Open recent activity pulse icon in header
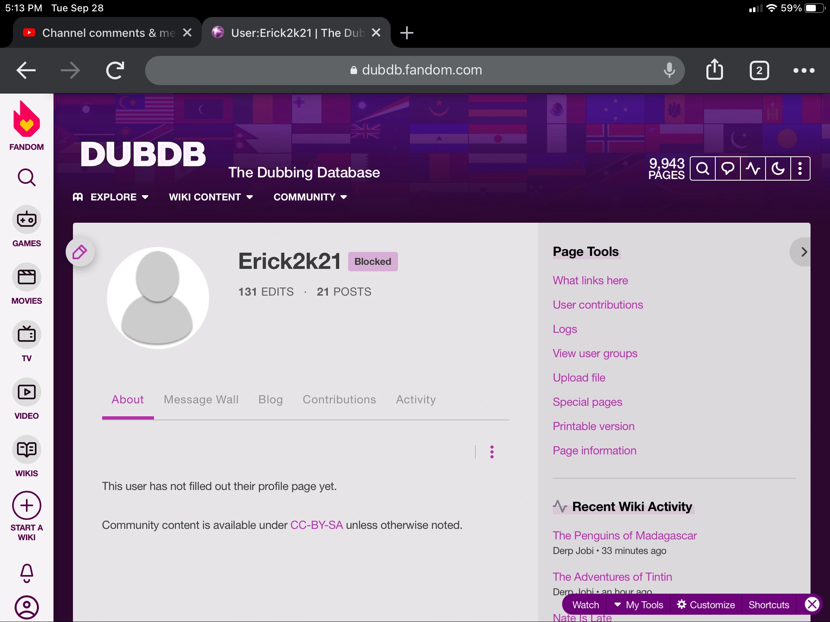 coord(753,168)
